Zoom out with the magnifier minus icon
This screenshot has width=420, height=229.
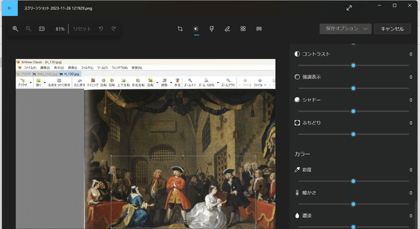28,29
